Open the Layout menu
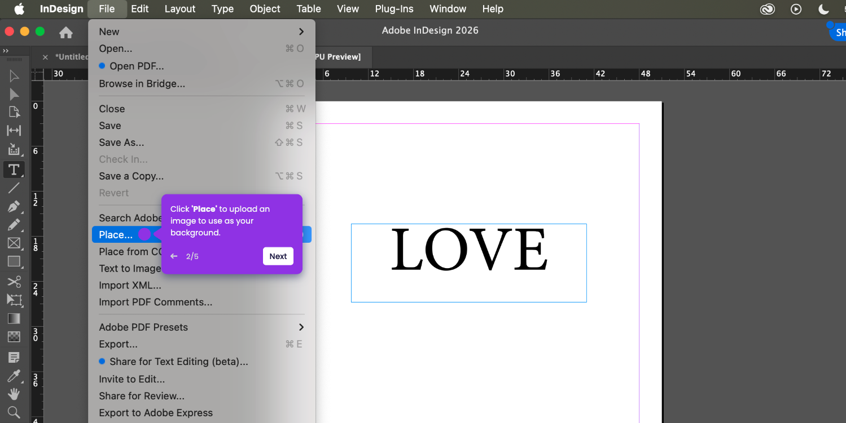This screenshot has height=423, width=846. tap(180, 9)
